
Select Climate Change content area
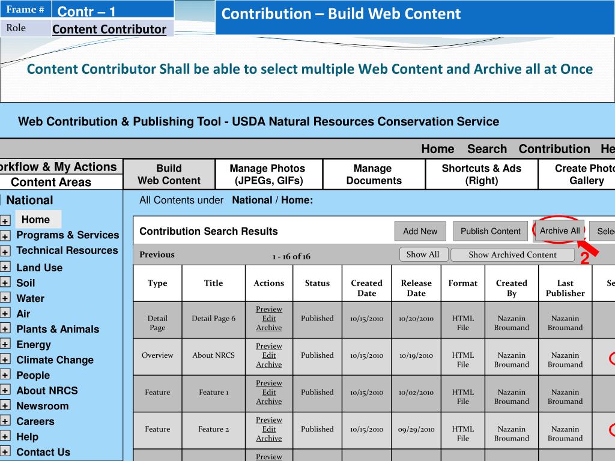tap(55, 360)
